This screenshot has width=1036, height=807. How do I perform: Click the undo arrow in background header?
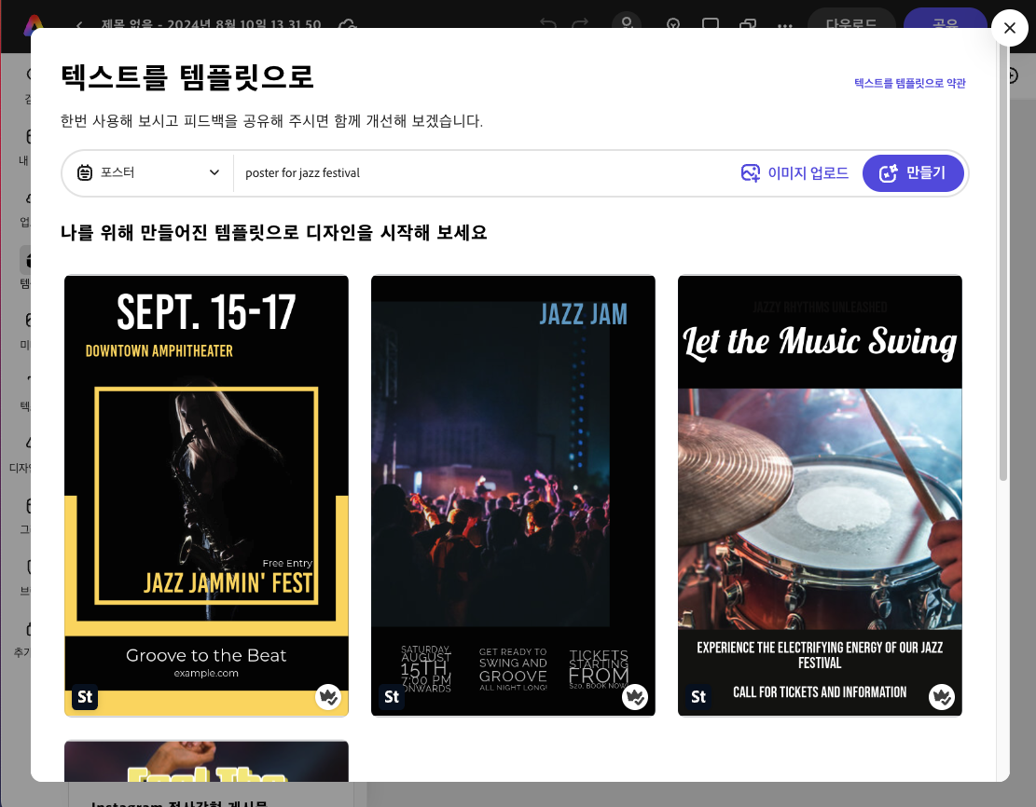[x=547, y=24]
